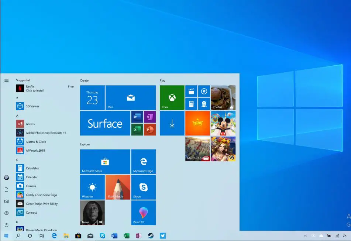351x241 pixels.
Task: Open Canon Inkjet Print Utility
Action: pyautogui.click(x=45, y=204)
